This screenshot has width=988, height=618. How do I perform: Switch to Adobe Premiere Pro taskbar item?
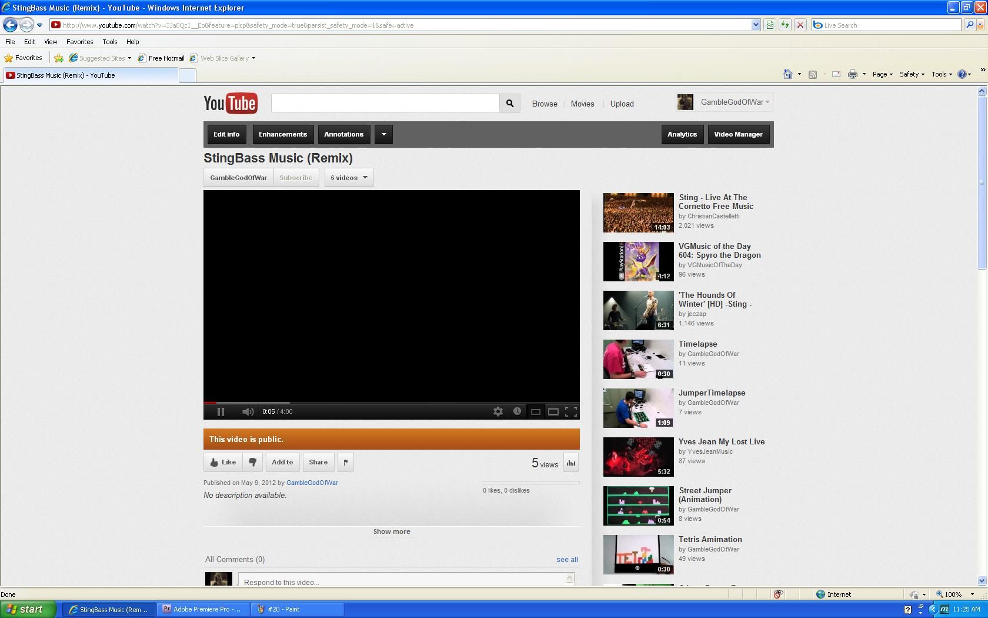203,609
